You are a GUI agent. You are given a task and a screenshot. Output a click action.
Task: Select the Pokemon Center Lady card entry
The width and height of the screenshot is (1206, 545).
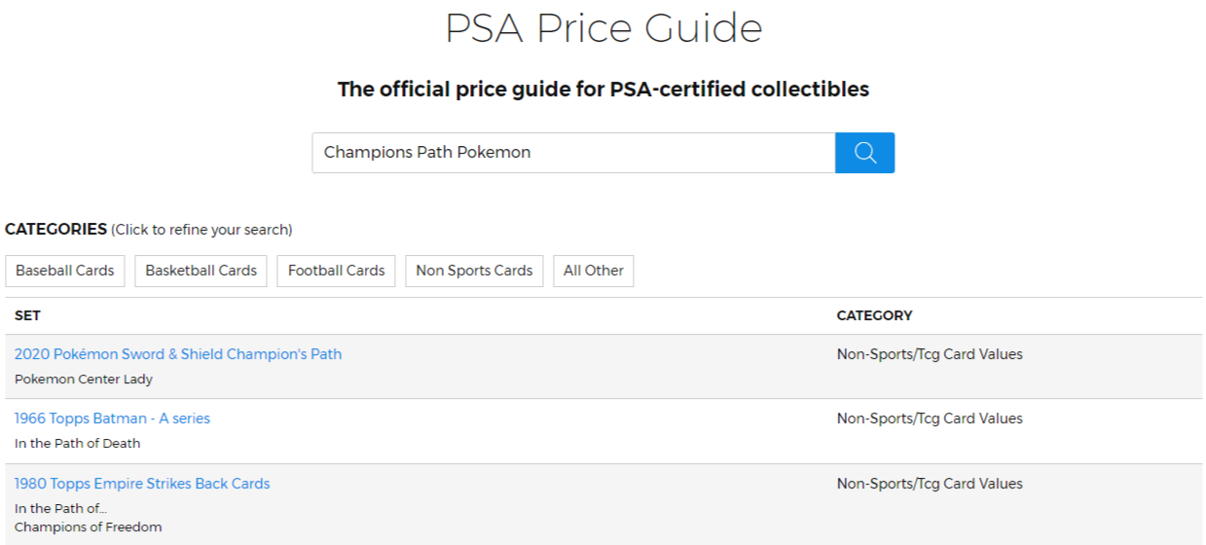click(x=84, y=380)
